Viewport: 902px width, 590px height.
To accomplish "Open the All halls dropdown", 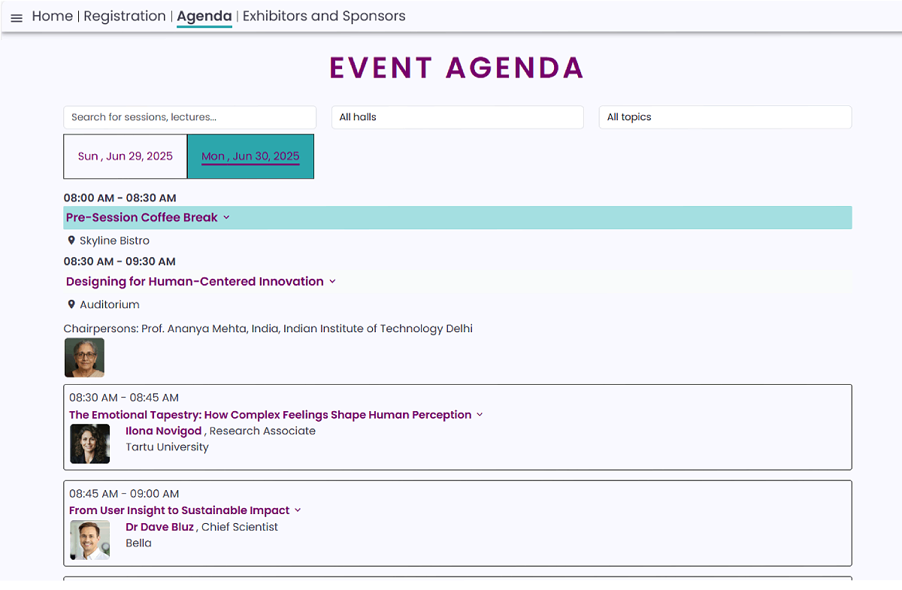I will (x=457, y=117).
